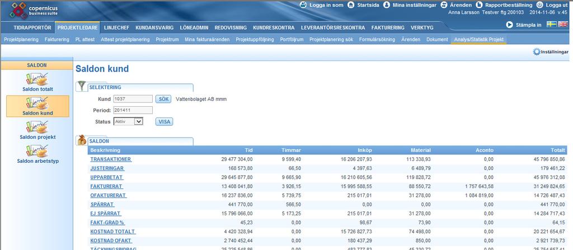Click the SÖK button next to Kund
Screen dimensions: 573x250
tap(164, 99)
